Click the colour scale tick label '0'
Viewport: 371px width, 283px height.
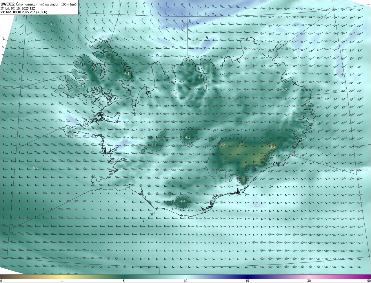pyautogui.click(x=1, y=281)
